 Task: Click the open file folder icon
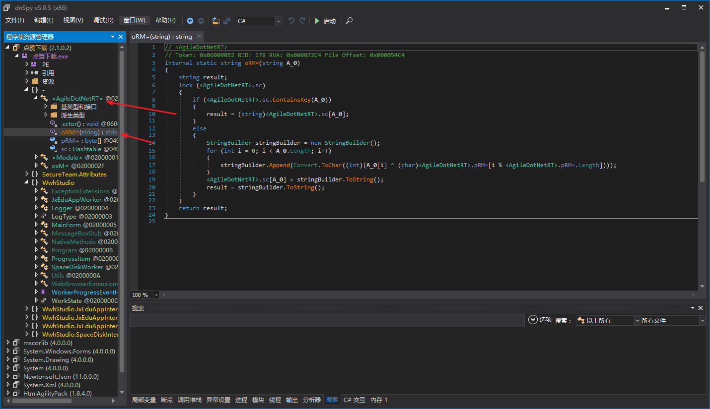[x=215, y=21]
